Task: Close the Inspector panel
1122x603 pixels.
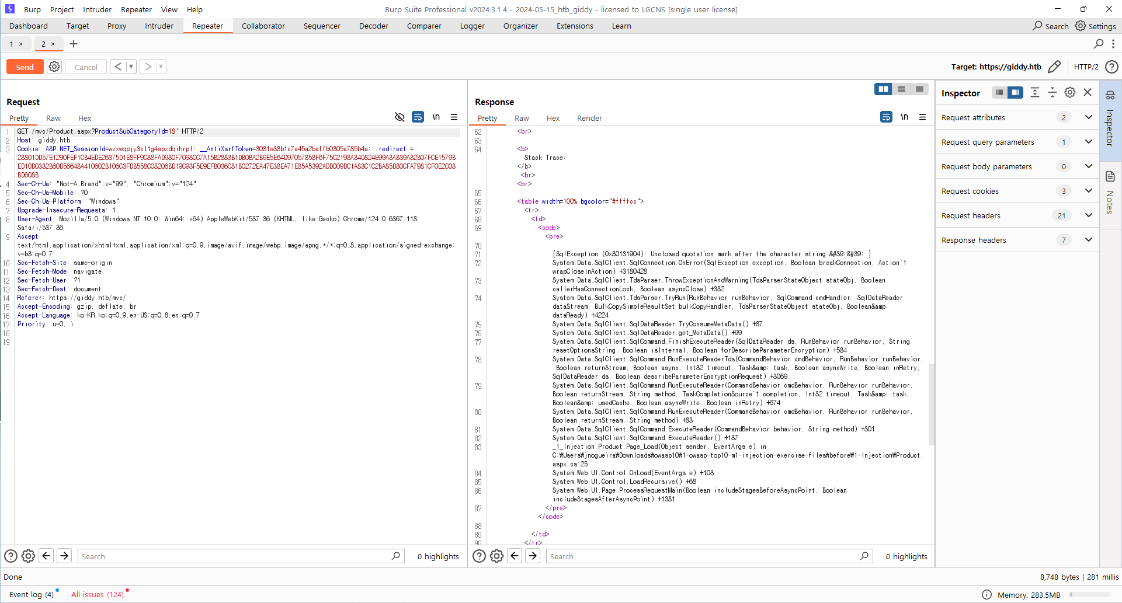Action: 1088,92
